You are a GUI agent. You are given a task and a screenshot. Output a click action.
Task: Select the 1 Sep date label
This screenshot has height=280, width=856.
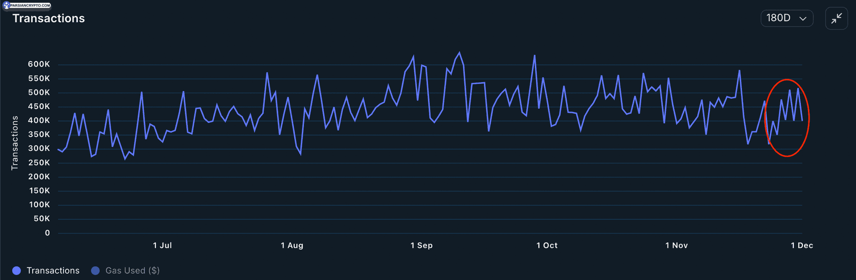421,245
